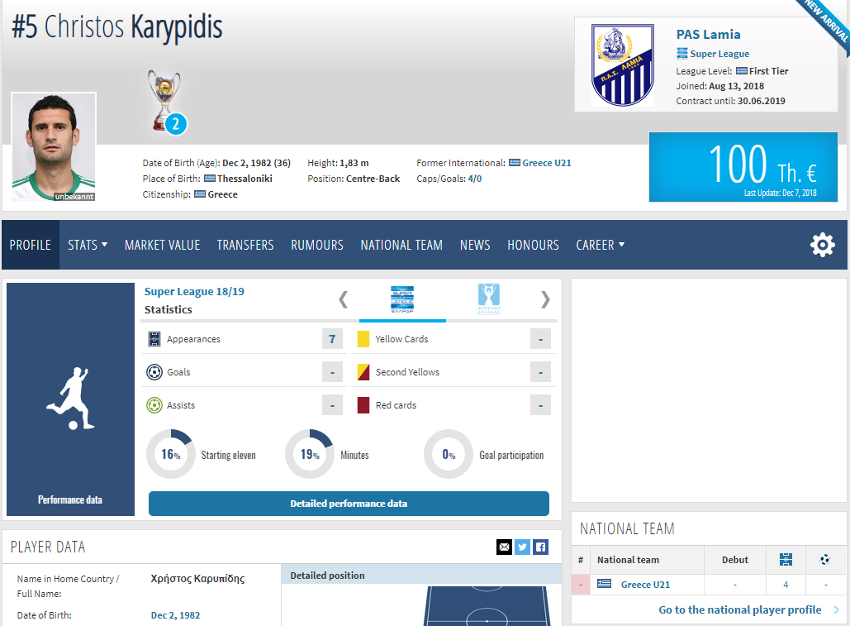Click the Yellow Cards icon
This screenshot has width=850, height=626.
click(363, 339)
